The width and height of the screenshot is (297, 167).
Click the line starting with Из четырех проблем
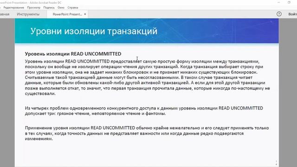[x=144, y=108]
